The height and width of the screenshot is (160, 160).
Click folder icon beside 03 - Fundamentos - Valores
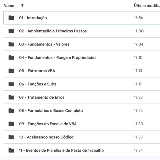coord(11,44)
